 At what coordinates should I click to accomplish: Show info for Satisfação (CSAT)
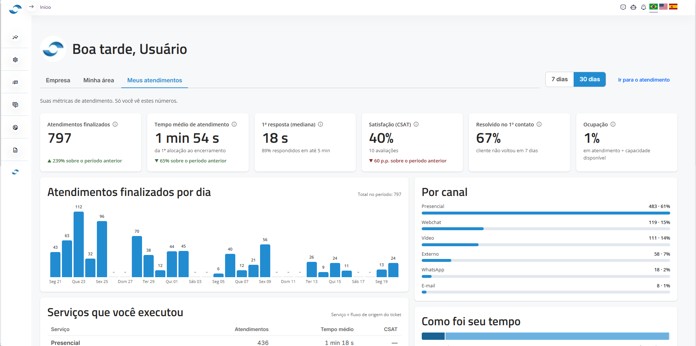[x=416, y=124]
